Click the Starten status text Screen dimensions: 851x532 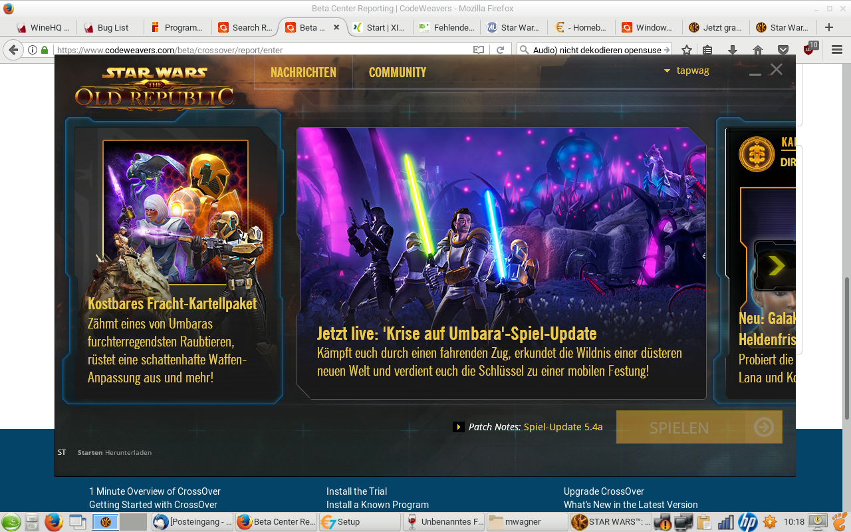tap(90, 452)
